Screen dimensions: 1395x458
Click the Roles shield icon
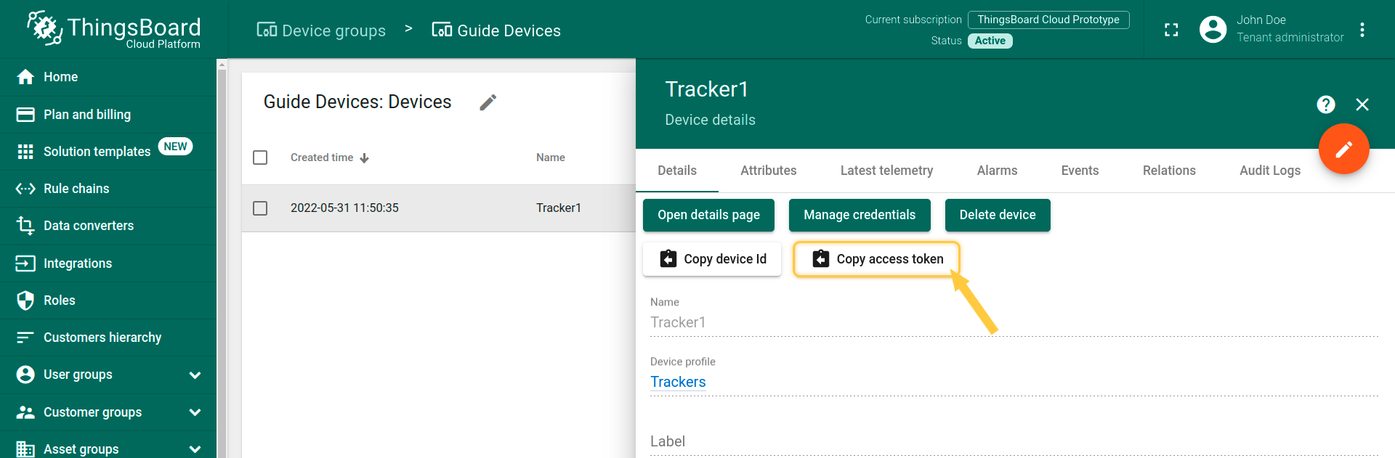pyautogui.click(x=25, y=300)
